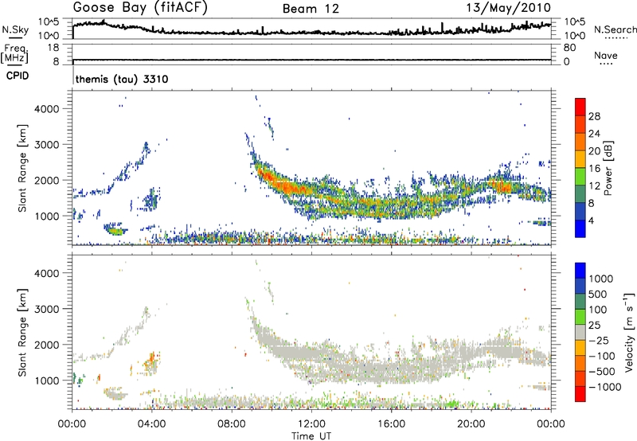Click '2000' on power panel range axis

click(47, 180)
